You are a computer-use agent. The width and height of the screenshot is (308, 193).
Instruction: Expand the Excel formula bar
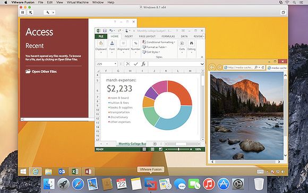tap(202, 64)
